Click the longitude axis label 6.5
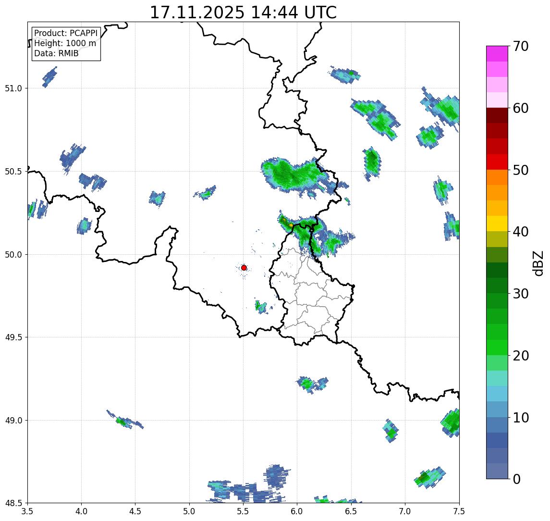Viewport: 550px width, 521px height. [x=351, y=511]
